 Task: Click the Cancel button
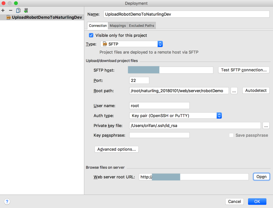[234, 201]
